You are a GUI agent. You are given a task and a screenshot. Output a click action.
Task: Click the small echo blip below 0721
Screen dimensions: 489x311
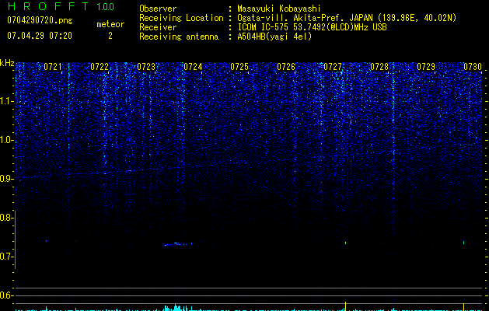[47, 240]
